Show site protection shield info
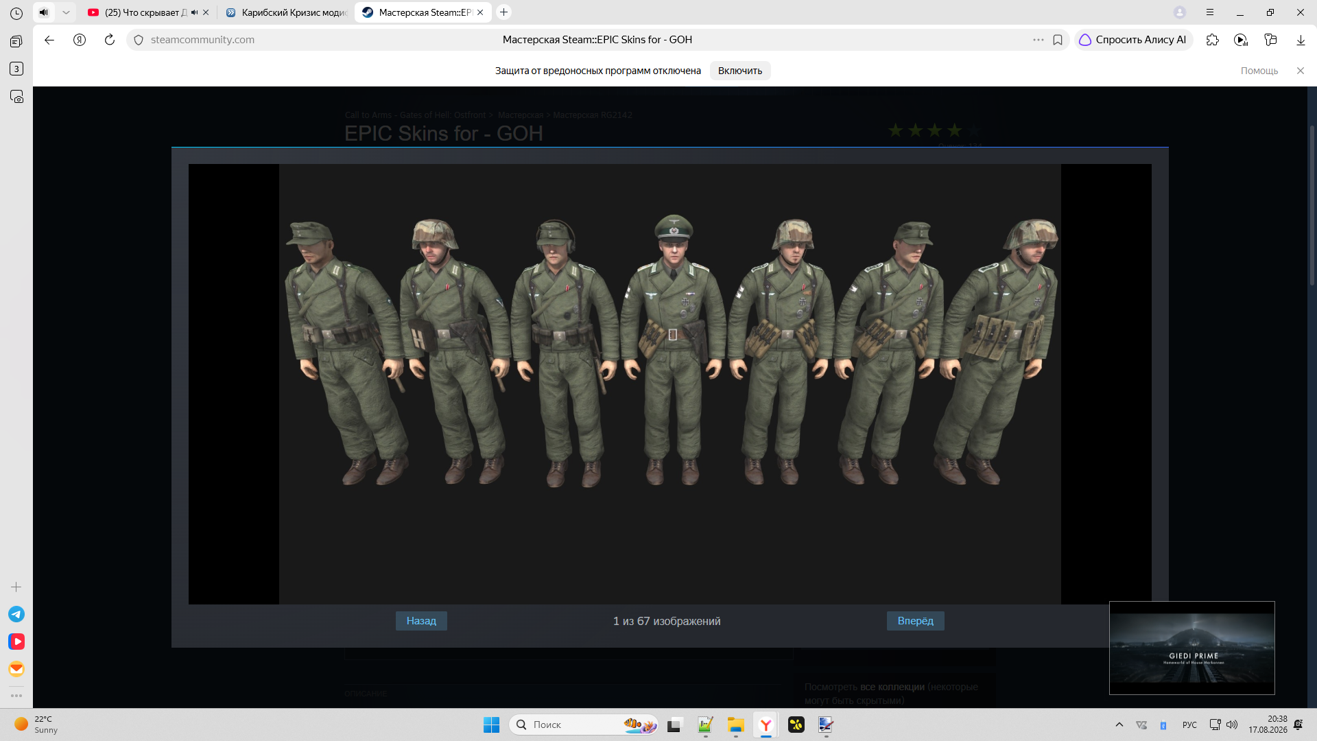The image size is (1317, 741). click(139, 40)
